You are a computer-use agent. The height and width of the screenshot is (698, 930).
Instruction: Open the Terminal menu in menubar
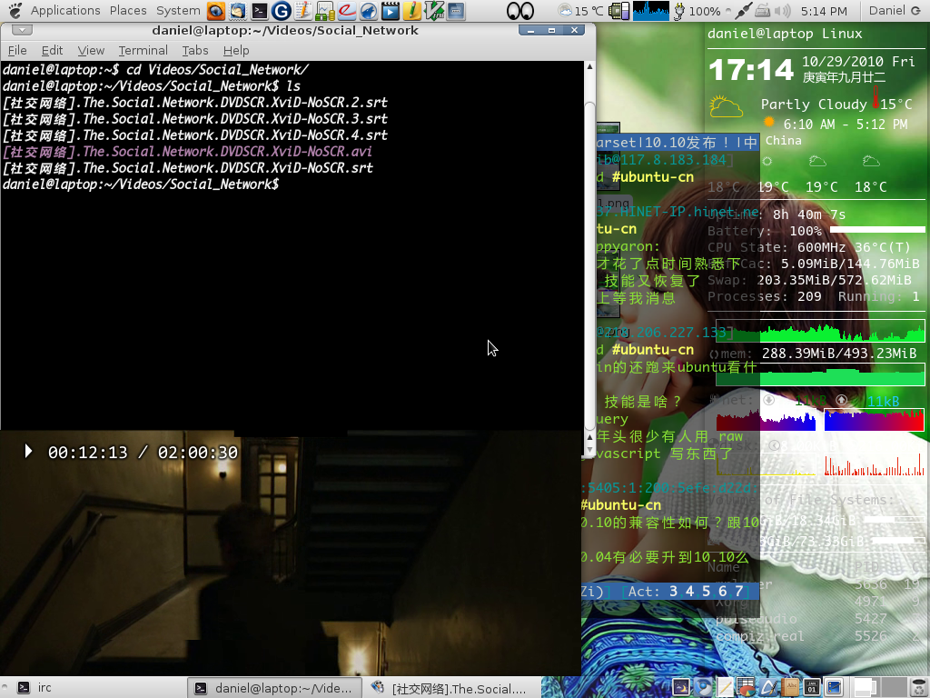(x=143, y=51)
